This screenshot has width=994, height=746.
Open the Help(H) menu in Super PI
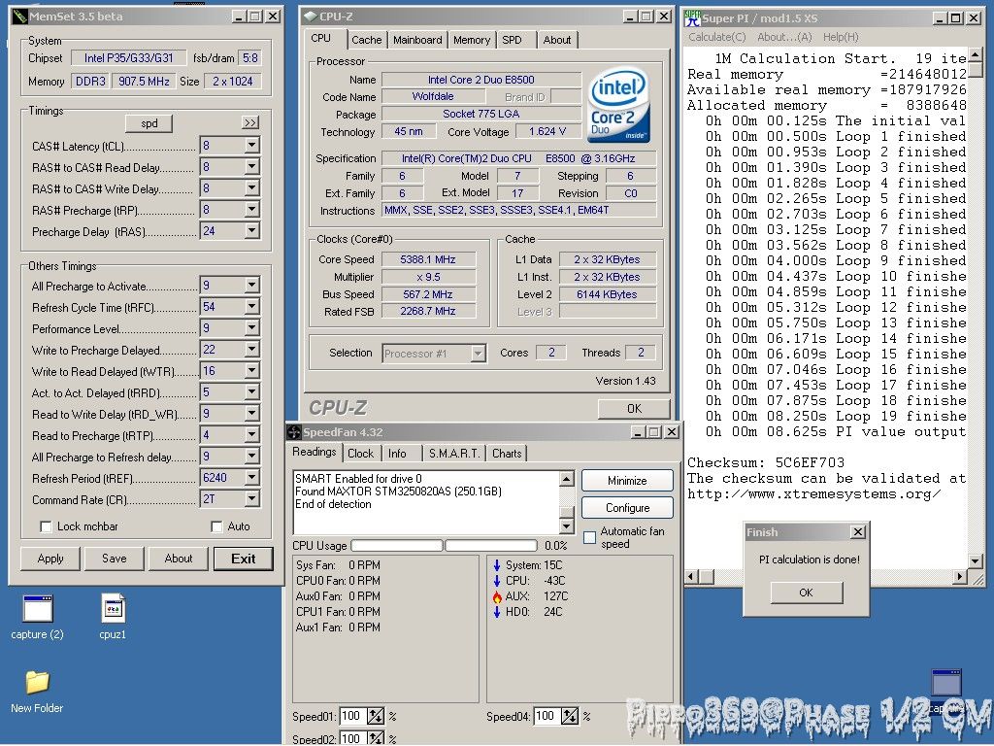coord(841,37)
